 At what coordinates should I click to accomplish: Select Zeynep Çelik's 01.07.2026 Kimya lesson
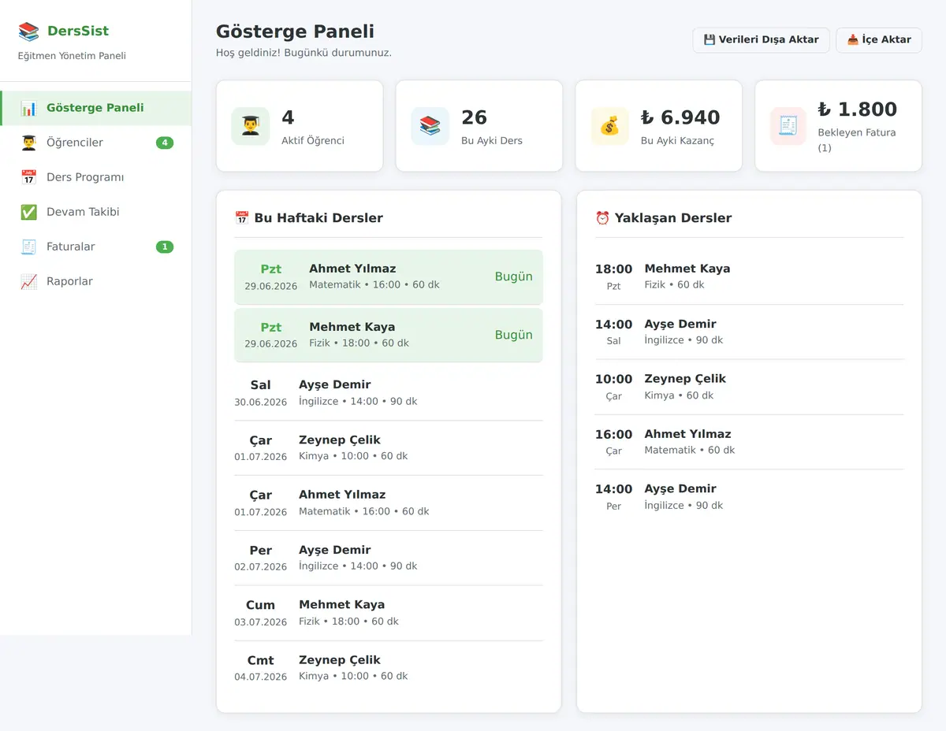click(389, 447)
